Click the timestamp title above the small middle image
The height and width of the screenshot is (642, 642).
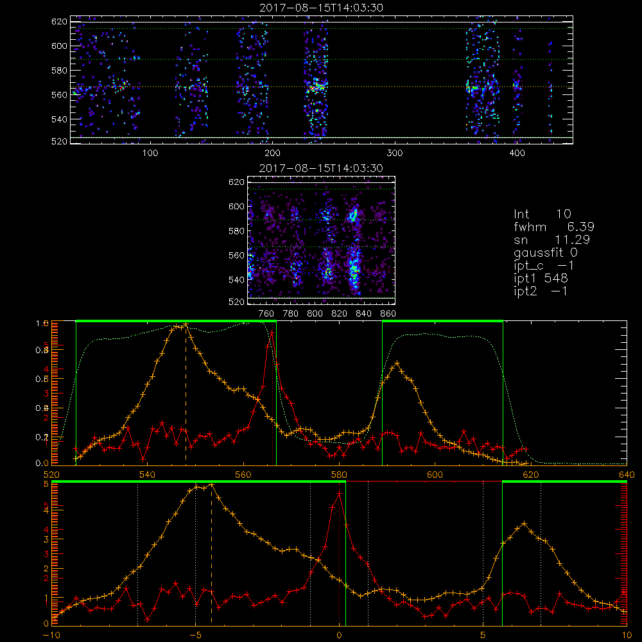pos(321,168)
